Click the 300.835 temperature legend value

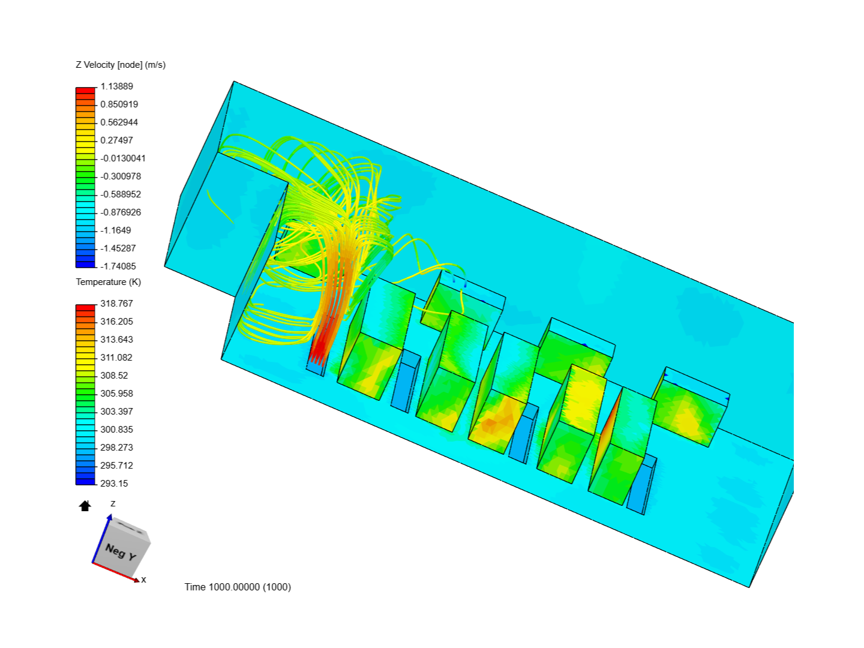tap(117, 430)
